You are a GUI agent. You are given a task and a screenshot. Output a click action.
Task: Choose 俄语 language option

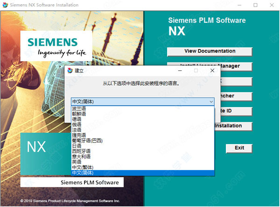pyautogui.click(x=77, y=124)
